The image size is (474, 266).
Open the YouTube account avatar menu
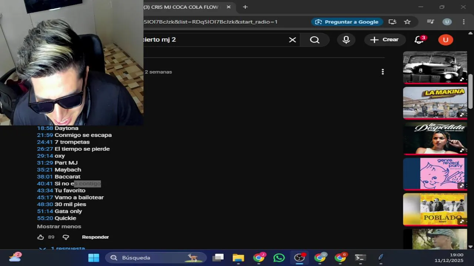445,40
